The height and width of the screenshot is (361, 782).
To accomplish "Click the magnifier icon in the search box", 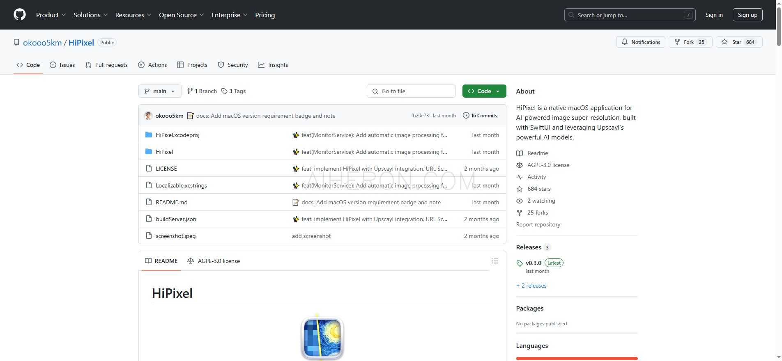I will 571,15.
